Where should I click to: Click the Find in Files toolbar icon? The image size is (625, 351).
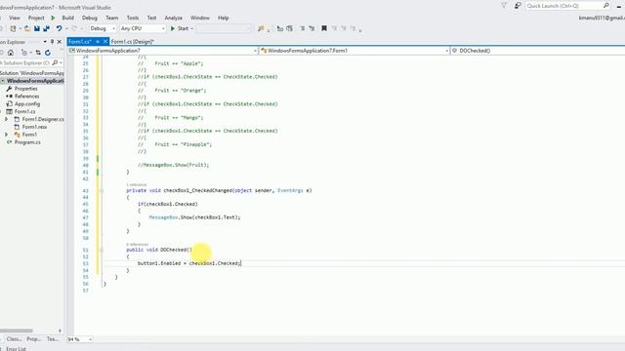click(261, 28)
